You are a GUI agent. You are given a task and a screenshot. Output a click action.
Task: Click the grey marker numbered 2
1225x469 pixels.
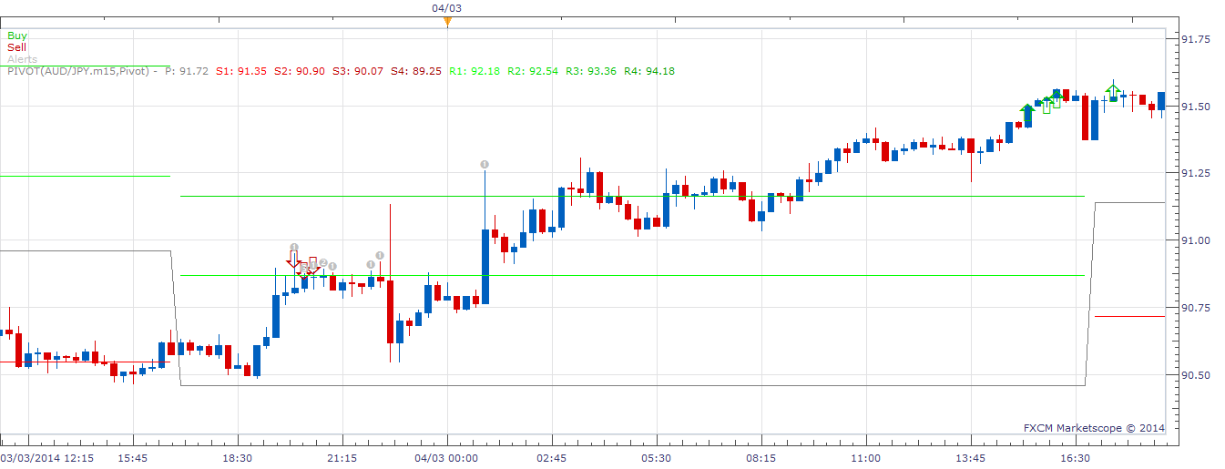322,263
